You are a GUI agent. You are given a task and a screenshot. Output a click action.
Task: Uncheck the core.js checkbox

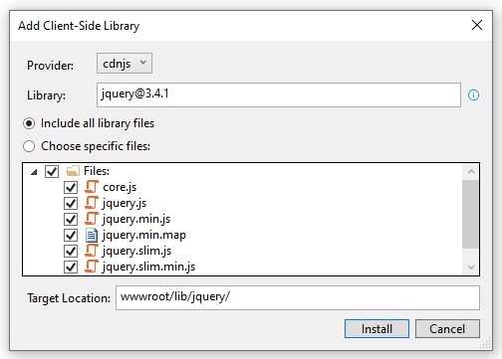71,187
